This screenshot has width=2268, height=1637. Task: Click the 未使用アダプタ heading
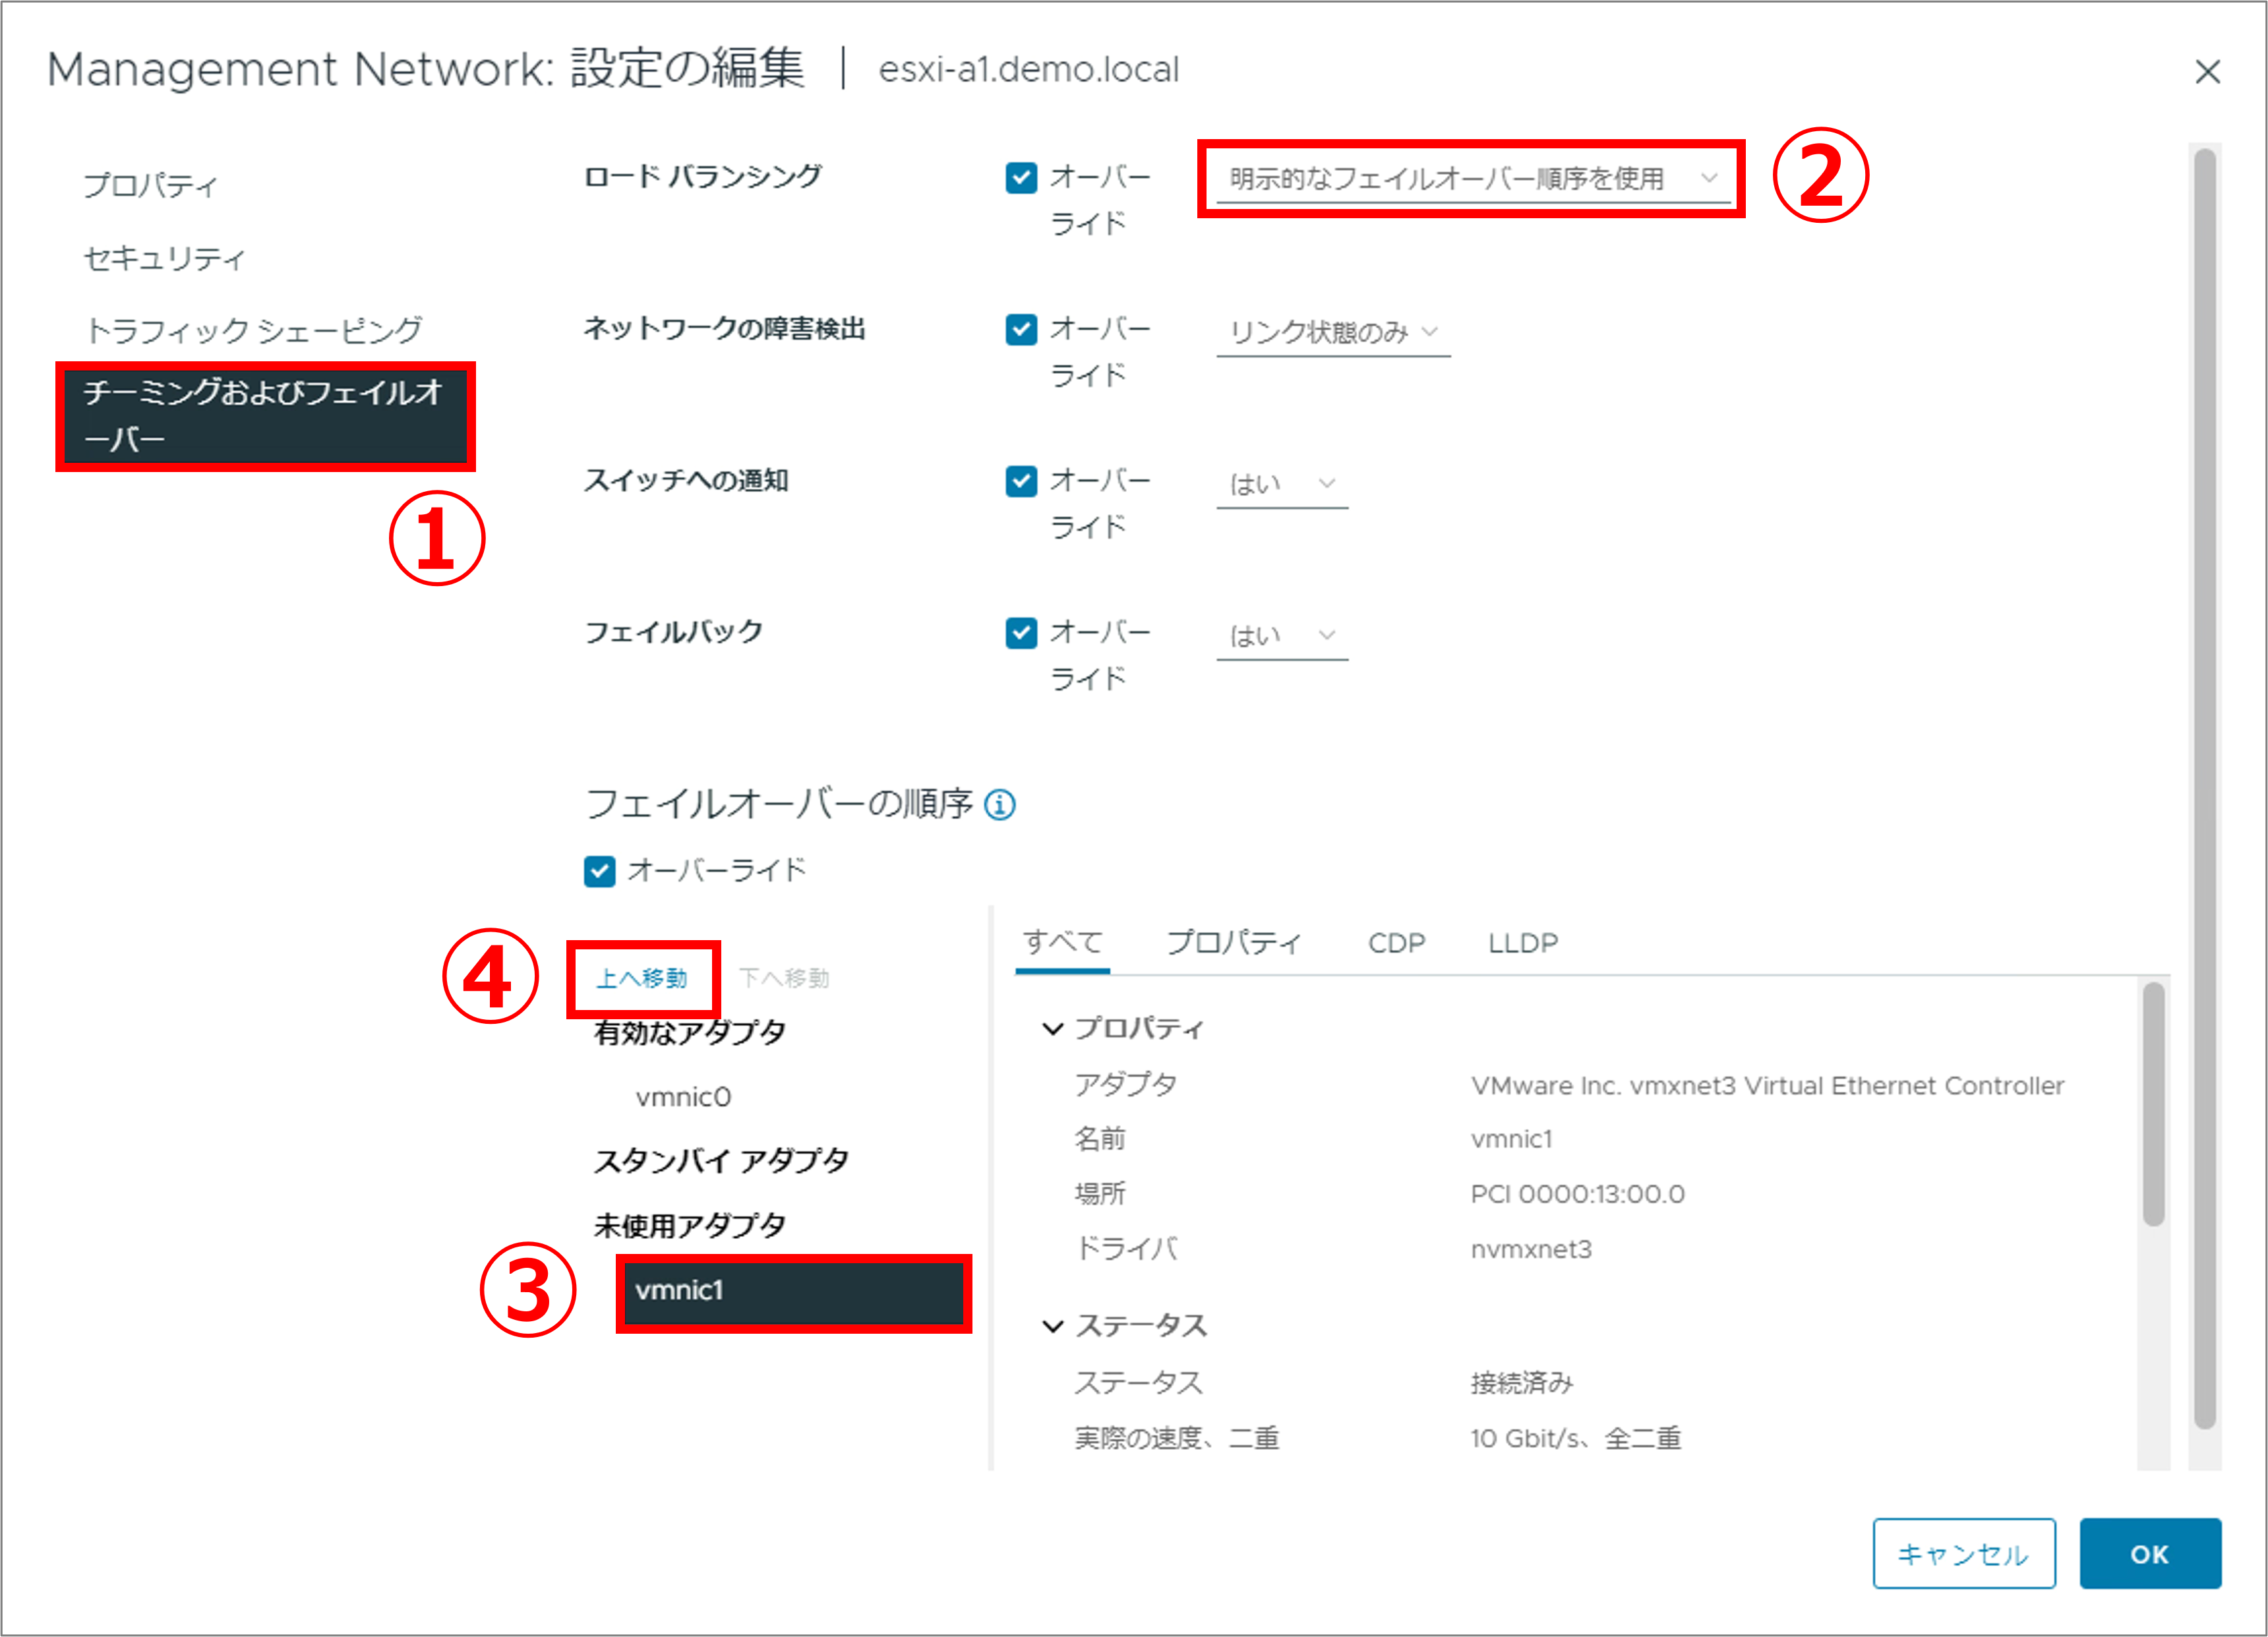[x=690, y=1226]
